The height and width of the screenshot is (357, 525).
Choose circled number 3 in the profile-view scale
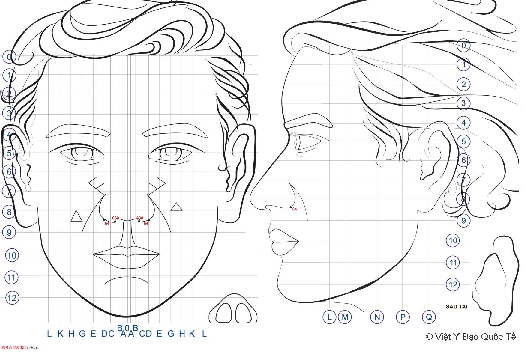pyautogui.click(x=463, y=103)
